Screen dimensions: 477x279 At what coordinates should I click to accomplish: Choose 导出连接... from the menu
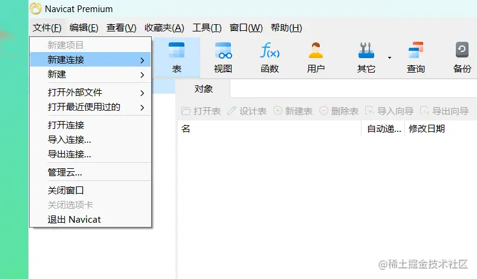click(x=91, y=154)
